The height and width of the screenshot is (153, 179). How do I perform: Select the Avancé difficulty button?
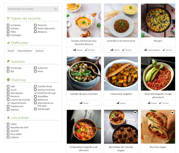[39, 51]
